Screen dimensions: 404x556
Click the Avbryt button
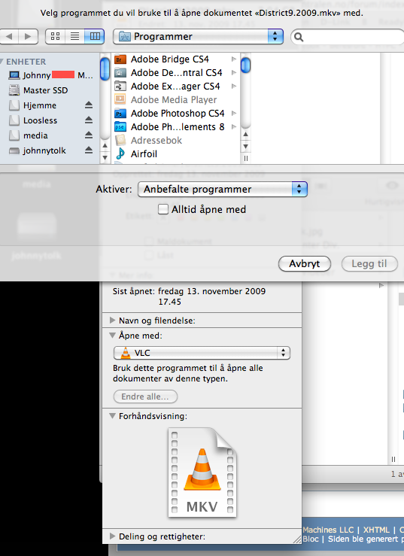pos(305,264)
